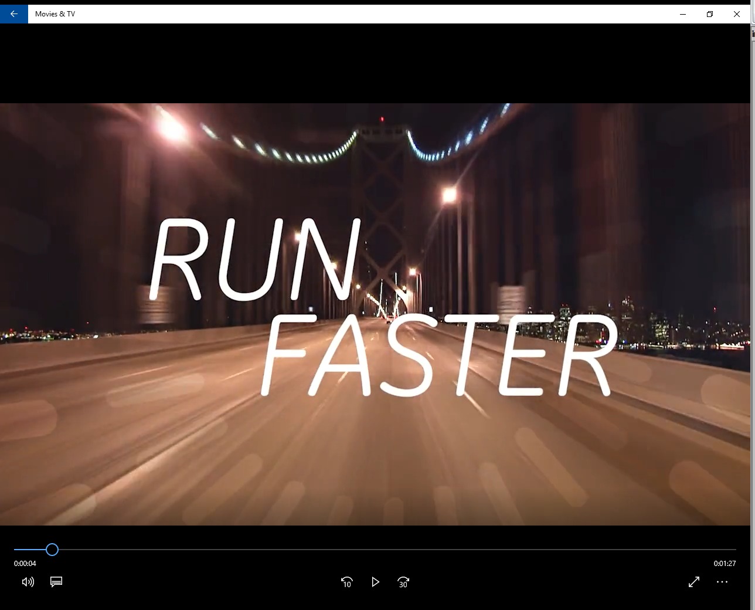This screenshot has width=755, height=610.
Task: Click the total duration 0:01:27 label
Action: 725,564
